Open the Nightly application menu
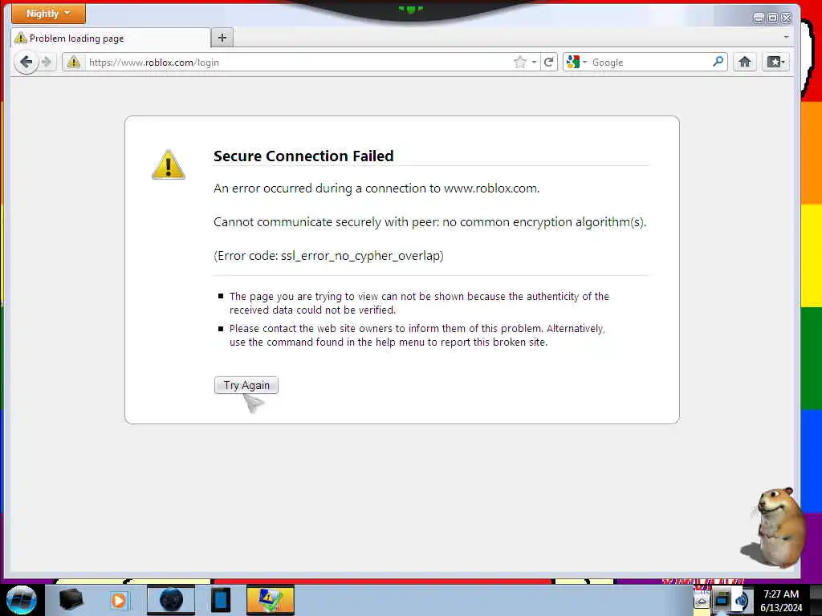 click(x=48, y=14)
